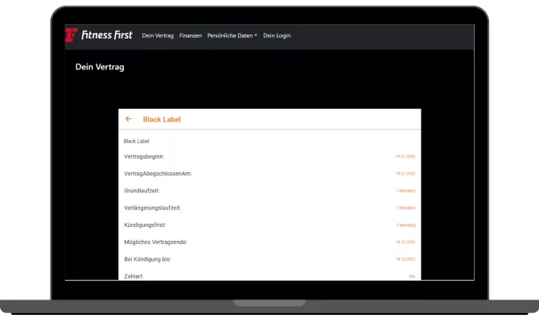The height and width of the screenshot is (322, 539).
Task: Click the Vertragsbeginn label
Action: [144, 156]
